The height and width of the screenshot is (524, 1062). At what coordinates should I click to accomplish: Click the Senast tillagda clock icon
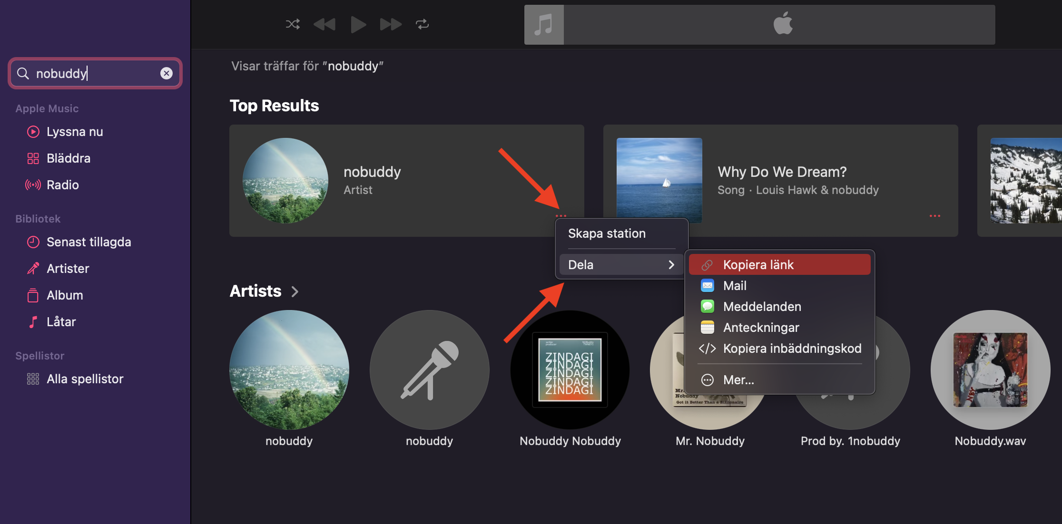click(x=33, y=242)
